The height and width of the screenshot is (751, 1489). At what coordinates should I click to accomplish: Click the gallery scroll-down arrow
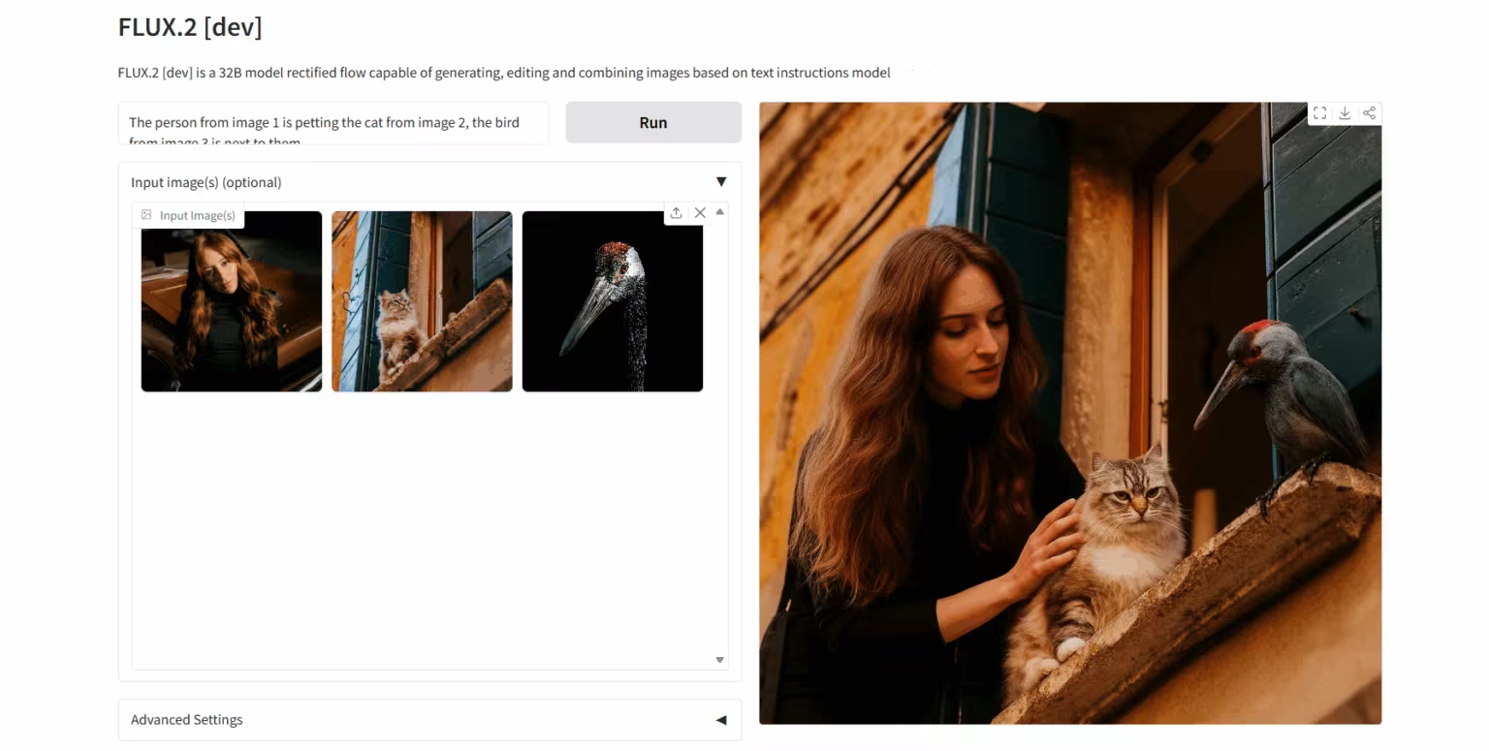[x=719, y=660]
